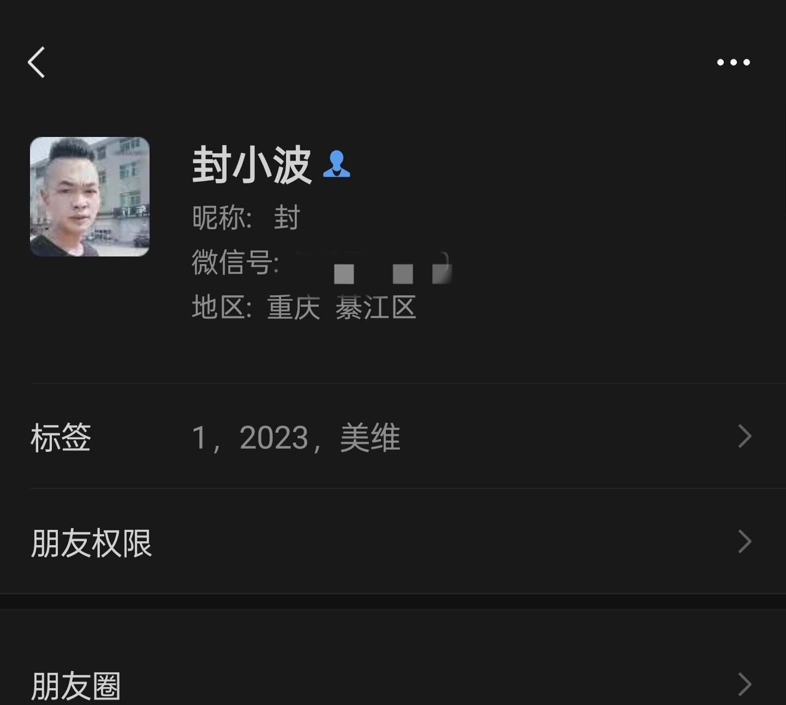
Task: View the contact's profile avatar photo
Action: pyautogui.click(x=90, y=196)
